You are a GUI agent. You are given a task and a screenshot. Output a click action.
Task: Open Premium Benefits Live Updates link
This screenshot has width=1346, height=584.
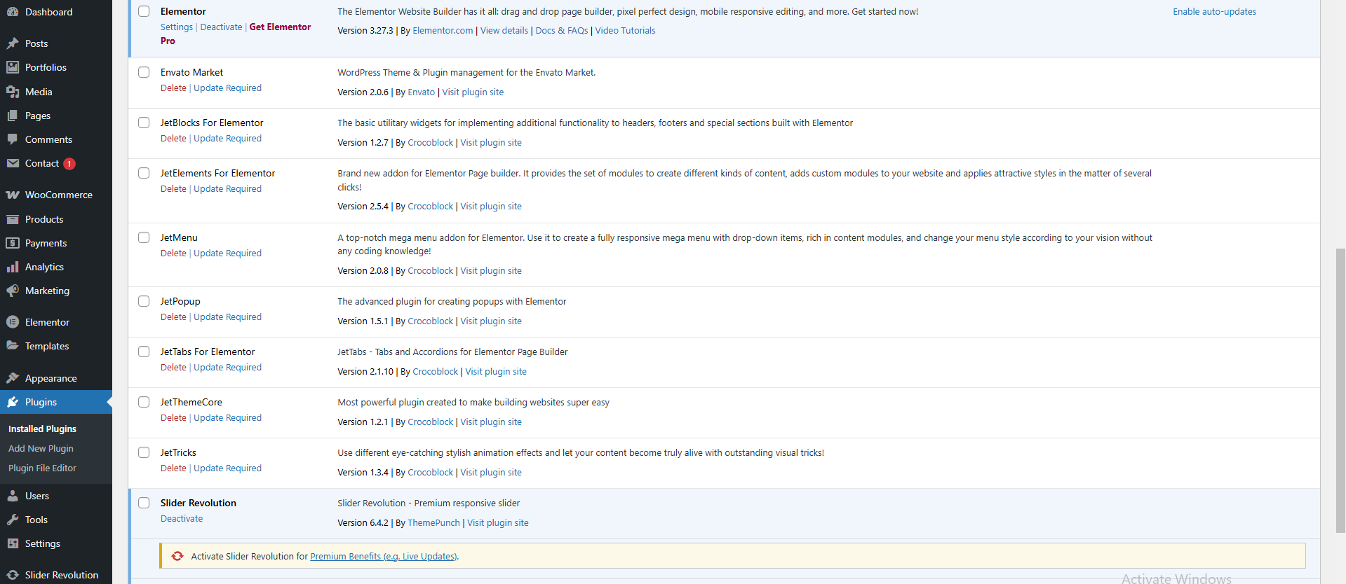pyautogui.click(x=384, y=556)
